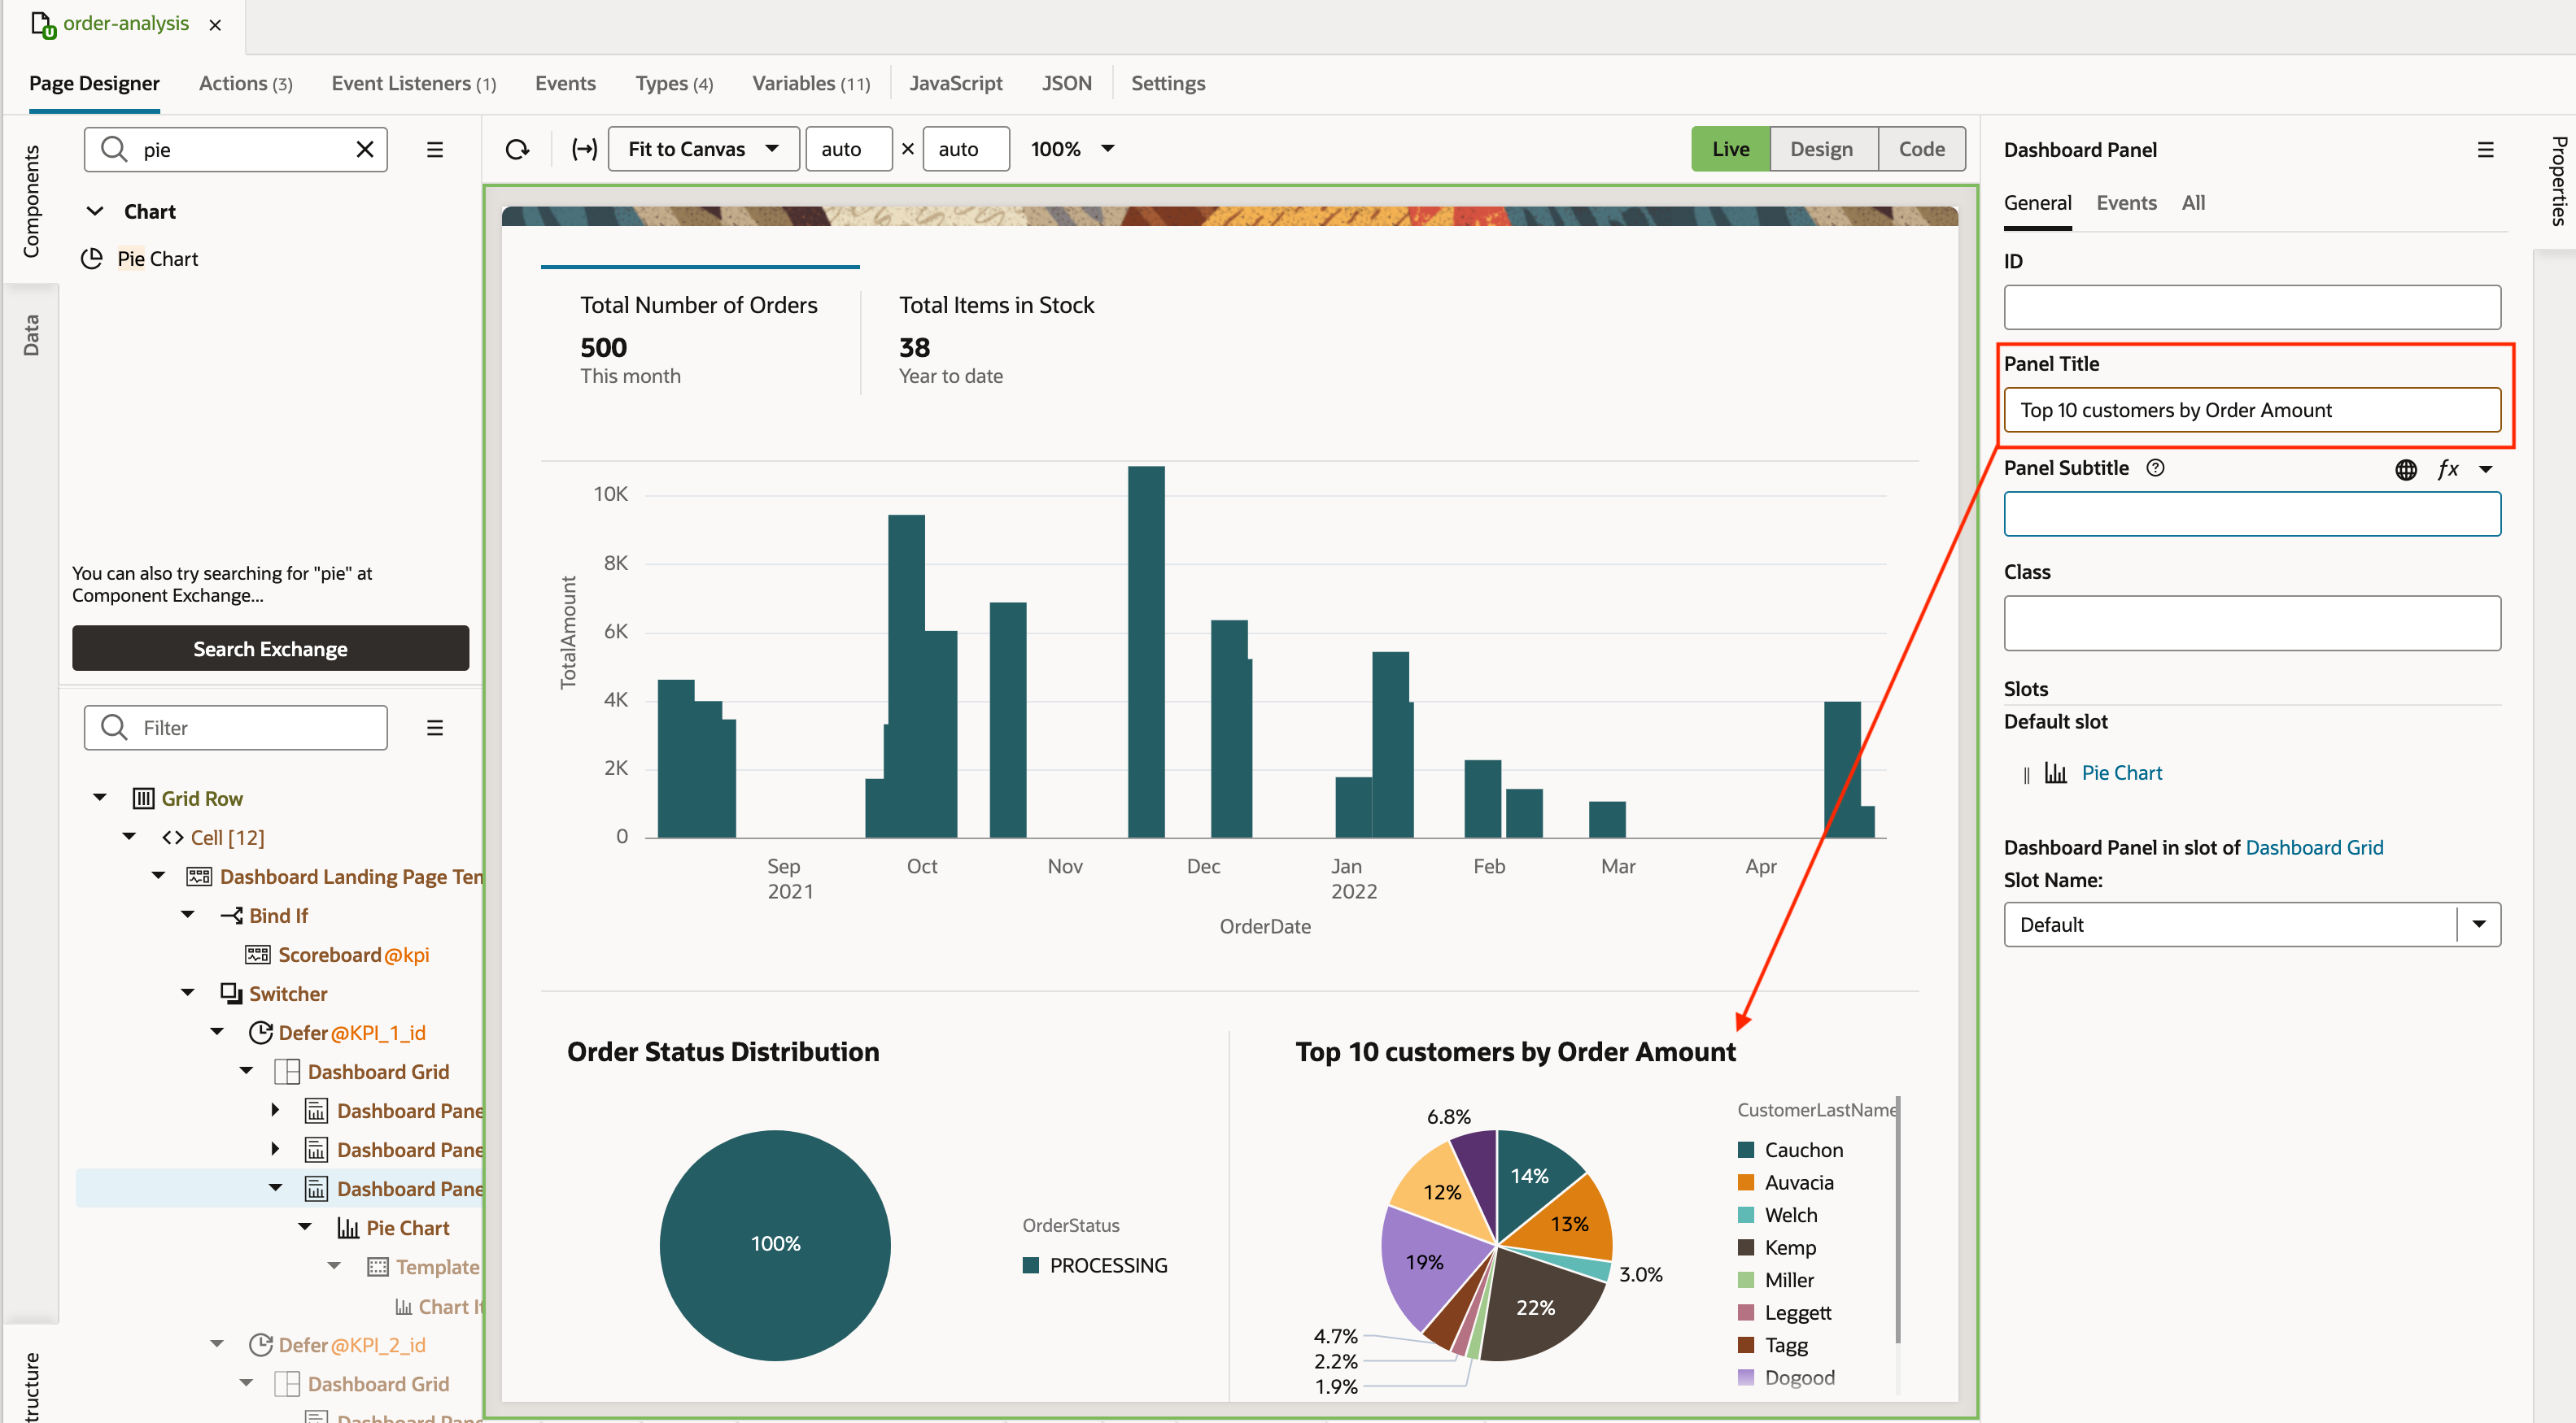This screenshot has height=1423, width=2576.
Task: Select the Pie Chart component in the palette
Action: tap(160, 258)
